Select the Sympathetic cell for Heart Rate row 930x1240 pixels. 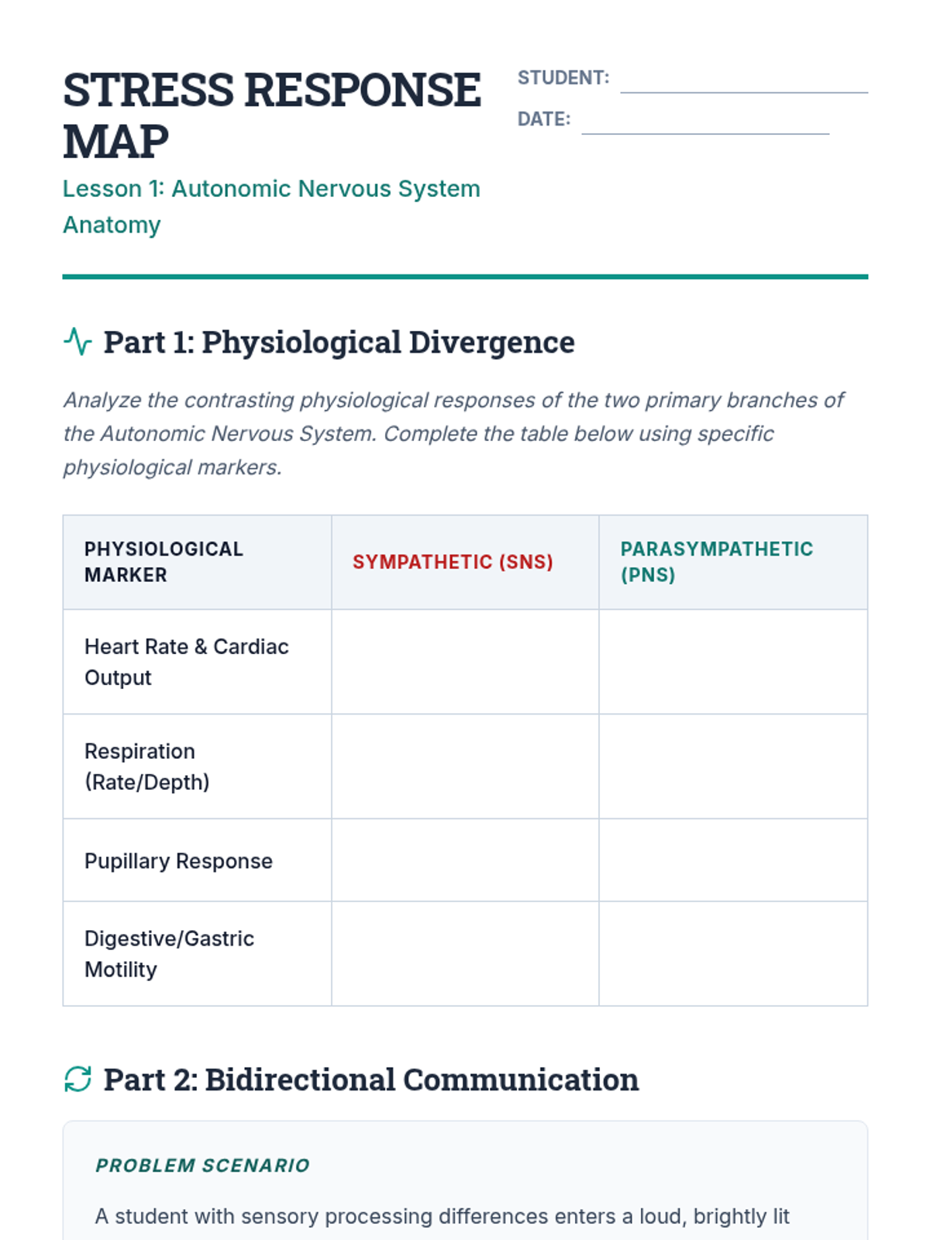click(465, 662)
